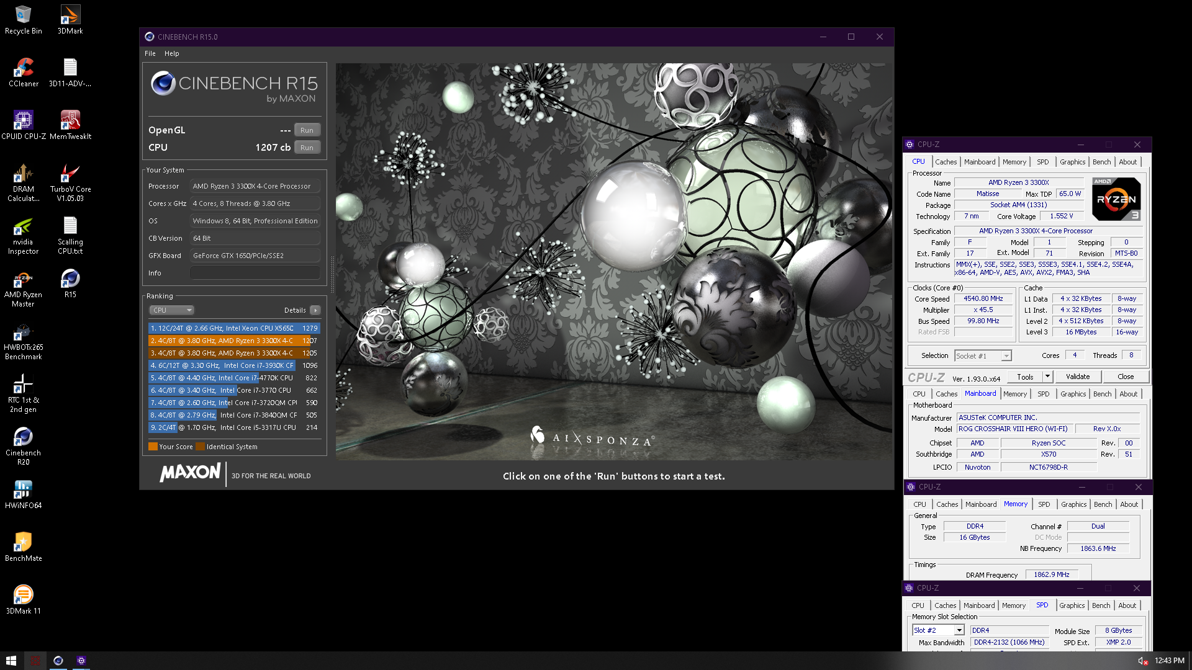Click the Cinebench rendered scene image
The height and width of the screenshot is (670, 1192).
pos(614,261)
